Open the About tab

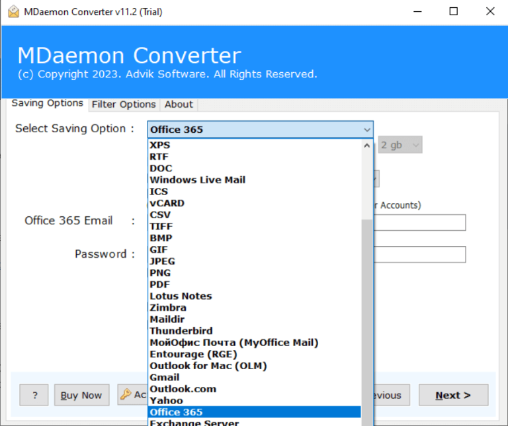[179, 105]
